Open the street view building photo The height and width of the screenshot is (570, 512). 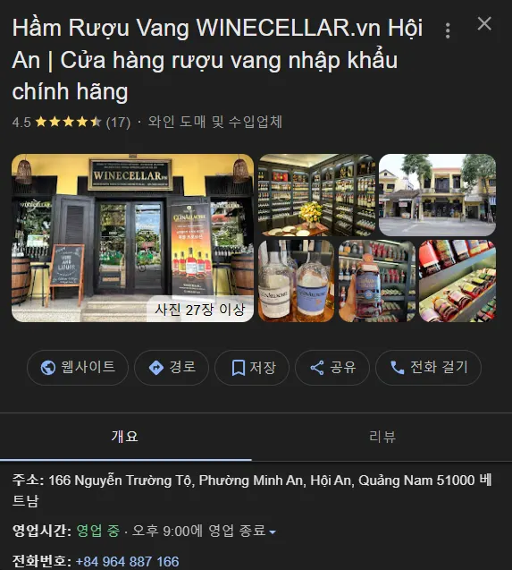(x=438, y=195)
